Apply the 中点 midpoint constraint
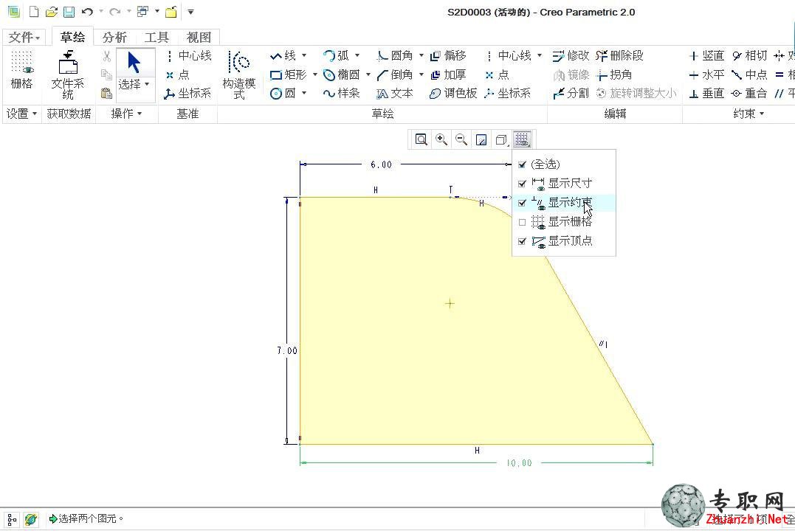This screenshot has width=795, height=531. 749,75
